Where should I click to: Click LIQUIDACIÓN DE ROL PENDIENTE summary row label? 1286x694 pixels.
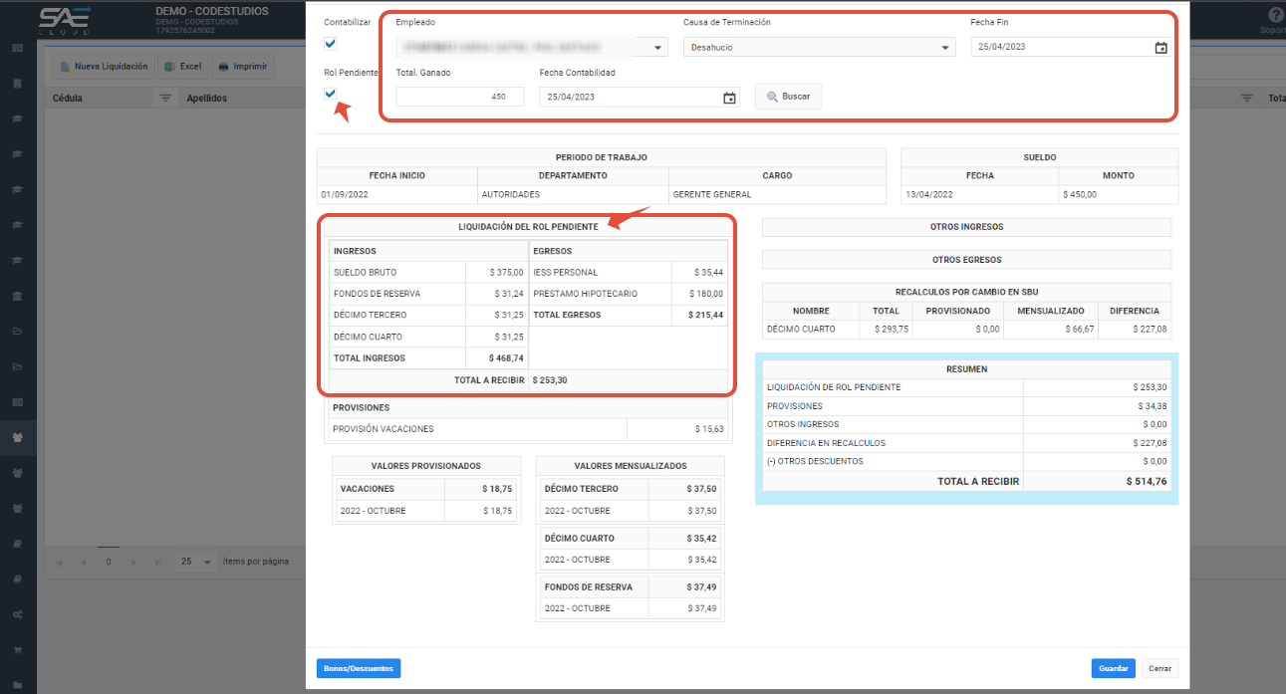pos(834,387)
